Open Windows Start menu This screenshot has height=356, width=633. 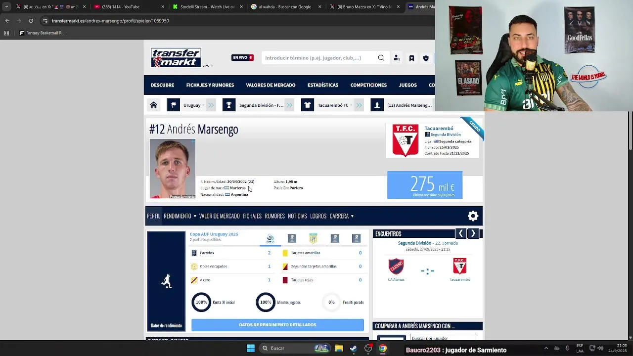point(251,348)
